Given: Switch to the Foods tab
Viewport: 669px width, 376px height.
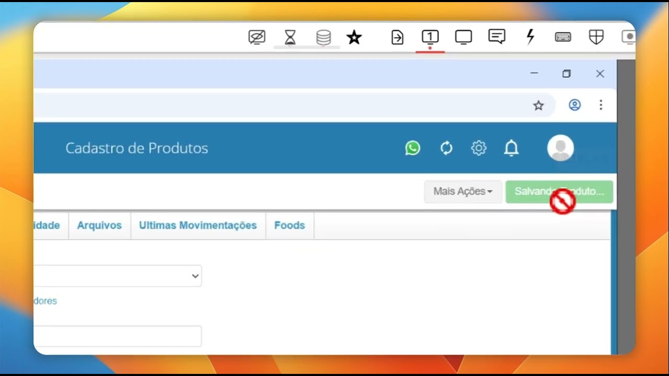Looking at the screenshot, I should (290, 226).
